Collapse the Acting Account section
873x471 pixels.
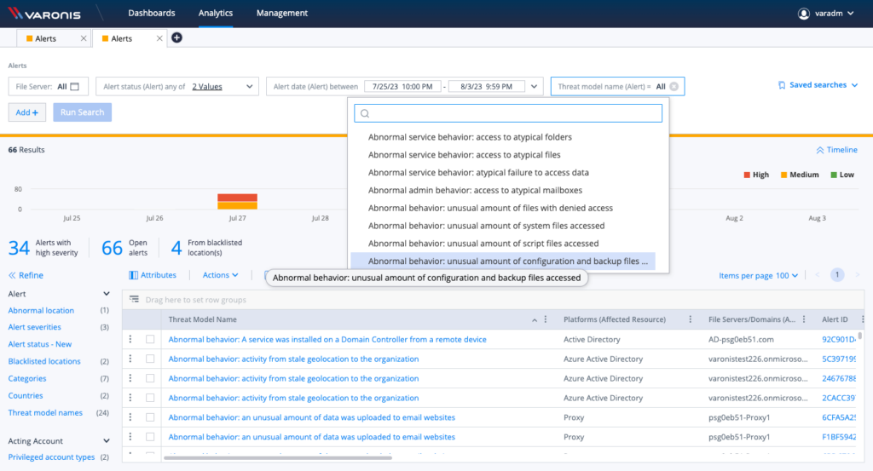107,441
